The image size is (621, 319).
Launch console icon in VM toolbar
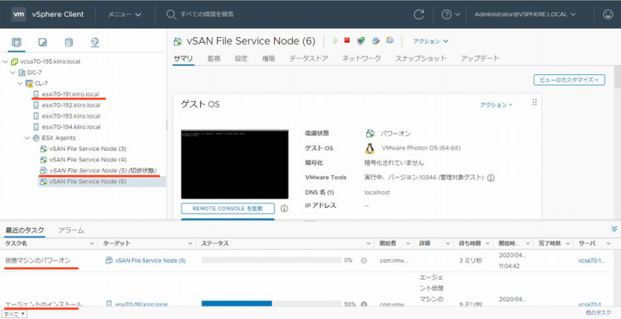pyautogui.click(x=361, y=40)
